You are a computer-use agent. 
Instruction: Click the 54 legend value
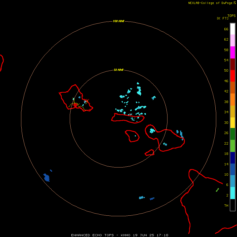tap(226, 60)
